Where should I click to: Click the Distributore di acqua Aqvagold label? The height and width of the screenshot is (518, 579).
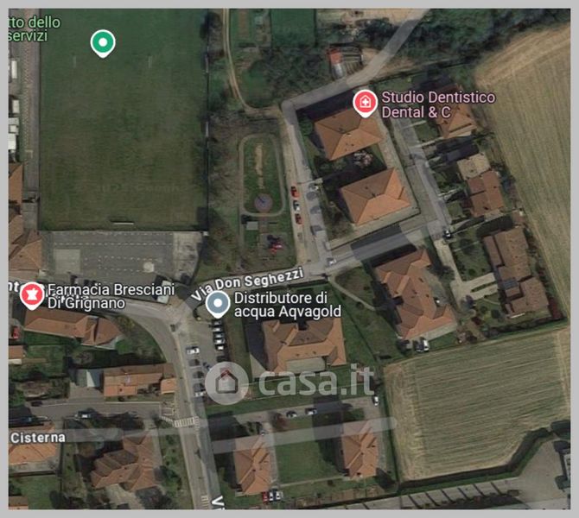(x=288, y=305)
